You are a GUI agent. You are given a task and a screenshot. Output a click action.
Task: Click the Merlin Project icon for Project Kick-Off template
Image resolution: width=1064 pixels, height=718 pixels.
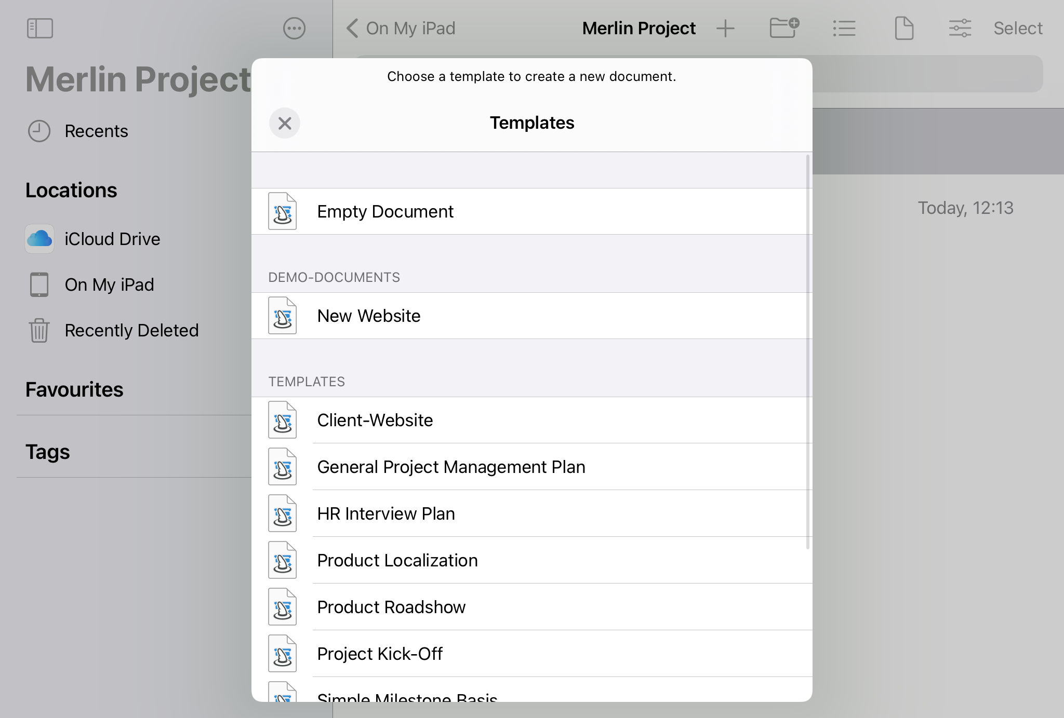[282, 653]
